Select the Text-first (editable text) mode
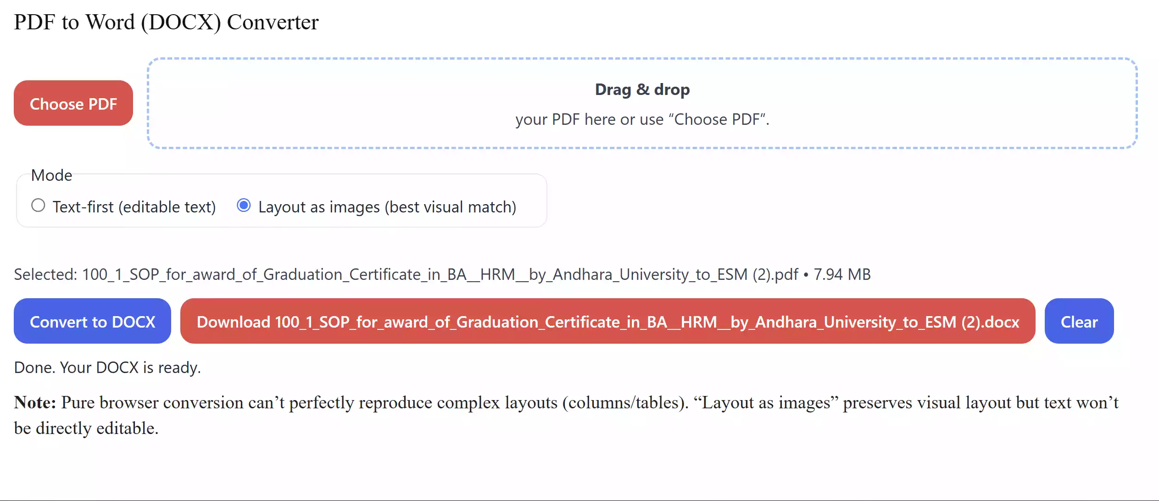Viewport: 1159px width, 501px height. click(x=38, y=206)
